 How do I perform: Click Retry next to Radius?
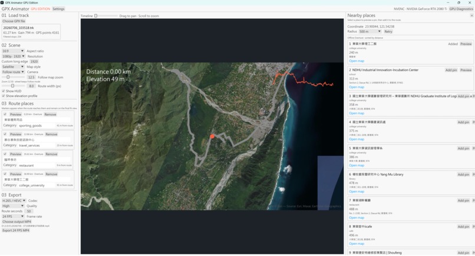pyautogui.click(x=388, y=31)
